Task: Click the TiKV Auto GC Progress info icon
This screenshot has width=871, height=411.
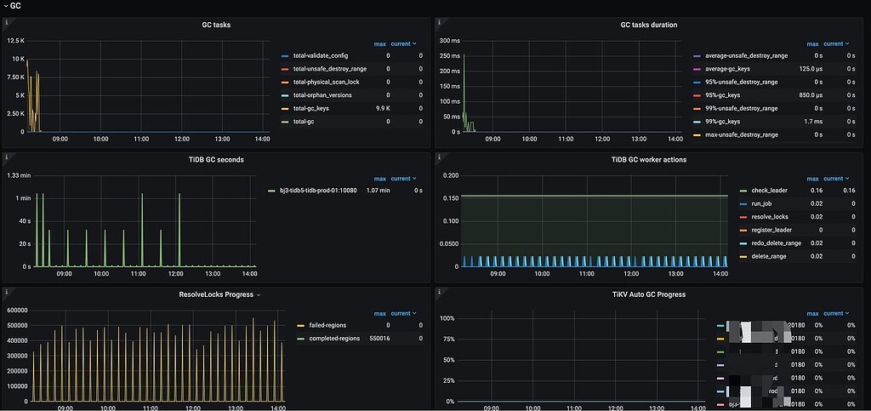Action: (x=440, y=292)
